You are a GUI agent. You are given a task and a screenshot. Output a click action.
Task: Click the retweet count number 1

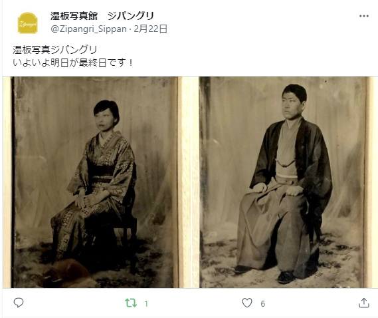tap(146, 303)
